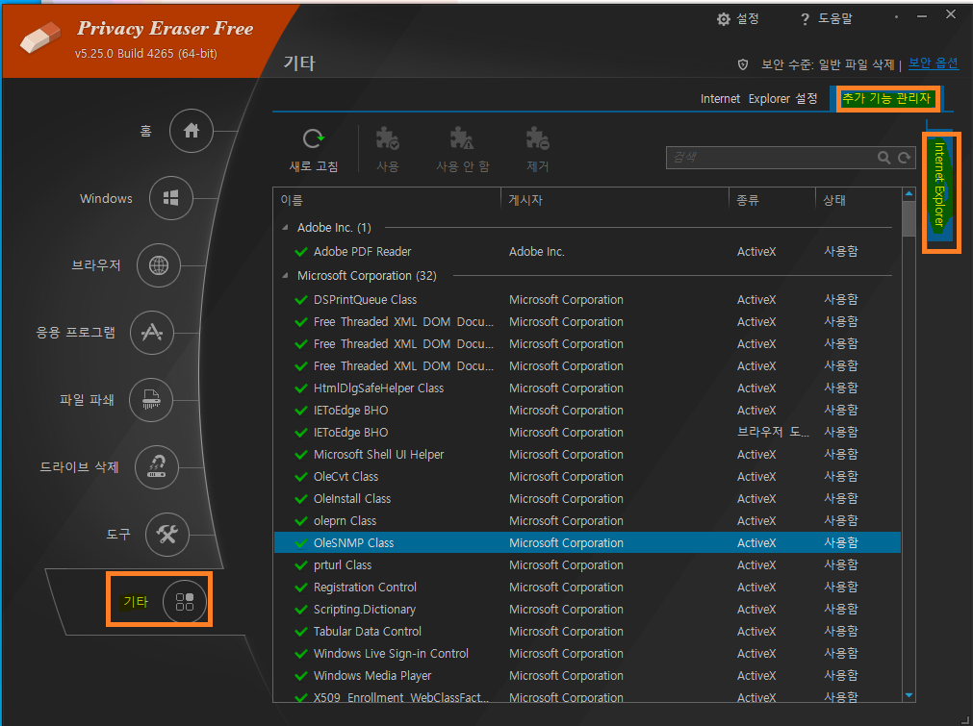Screen dimensions: 973x726
Task: Collapse the Adobe Inc. (1) group
Action: tap(285, 228)
